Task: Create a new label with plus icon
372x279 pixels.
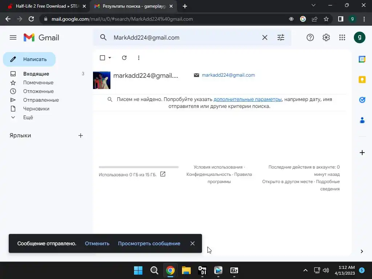Action: [81, 136]
